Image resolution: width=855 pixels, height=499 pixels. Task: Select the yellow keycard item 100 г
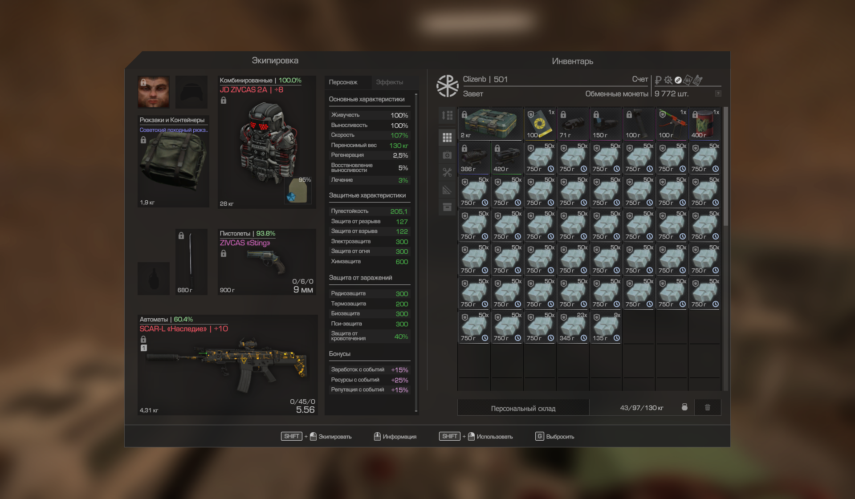point(540,123)
